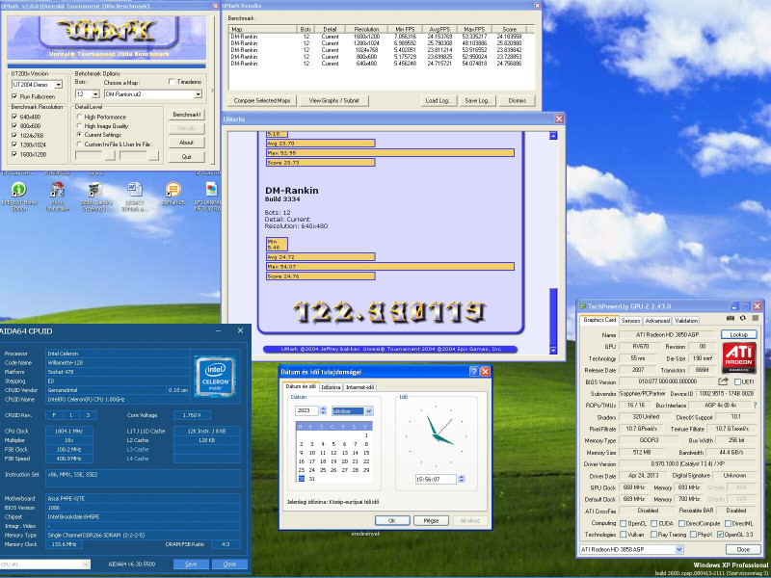Select High Image Quality detail level

tap(79, 126)
